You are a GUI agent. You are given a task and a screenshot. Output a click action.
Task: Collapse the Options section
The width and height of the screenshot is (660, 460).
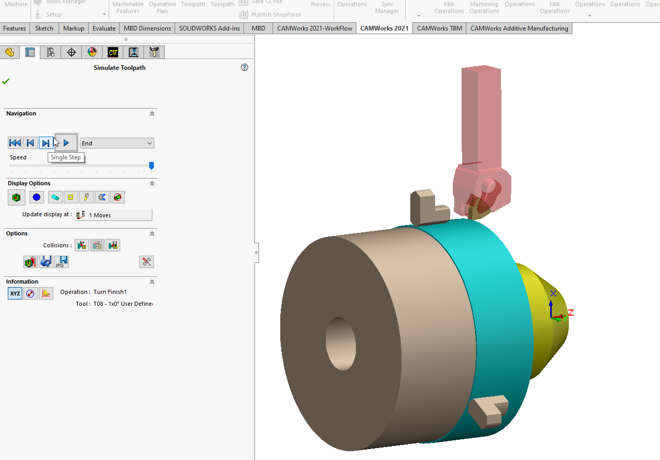click(x=152, y=233)
